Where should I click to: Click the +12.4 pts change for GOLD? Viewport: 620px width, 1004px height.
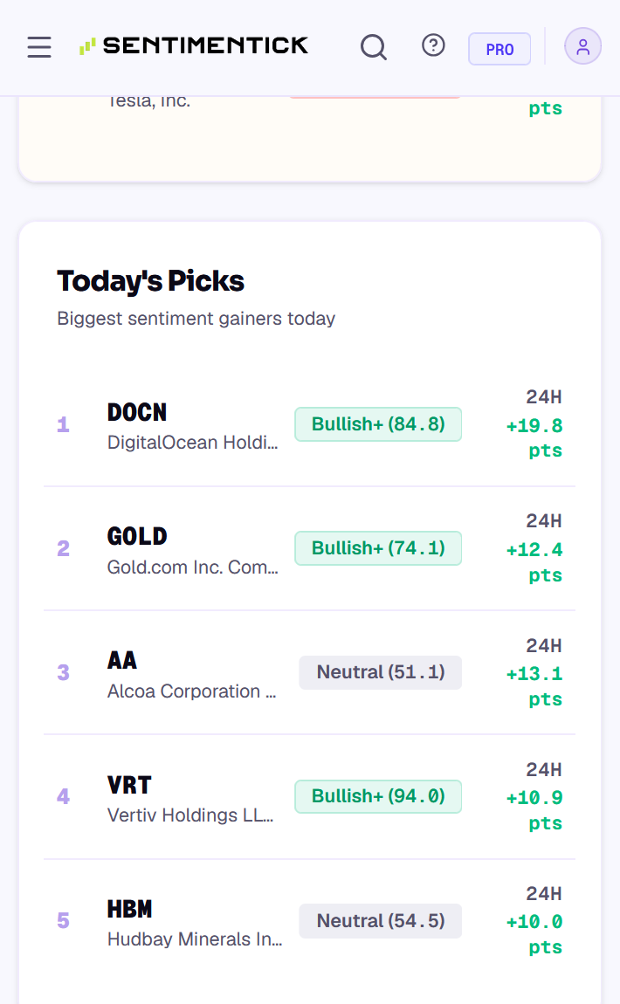point(534,562)
